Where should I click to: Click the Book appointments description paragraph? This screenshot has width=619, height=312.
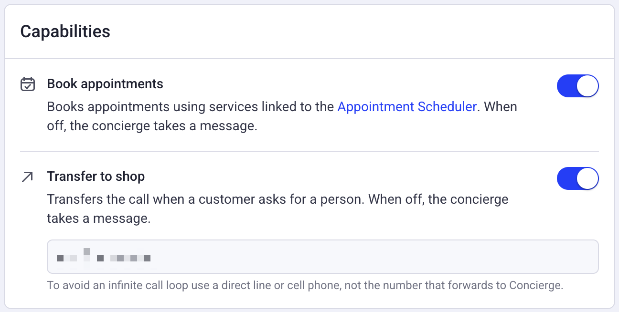pos(282,117)
